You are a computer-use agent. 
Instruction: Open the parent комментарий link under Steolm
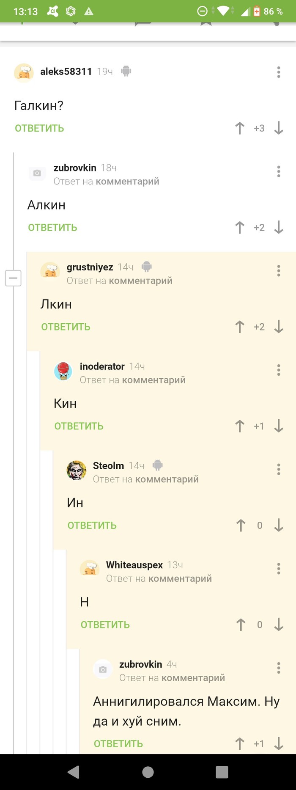(166, 479)
